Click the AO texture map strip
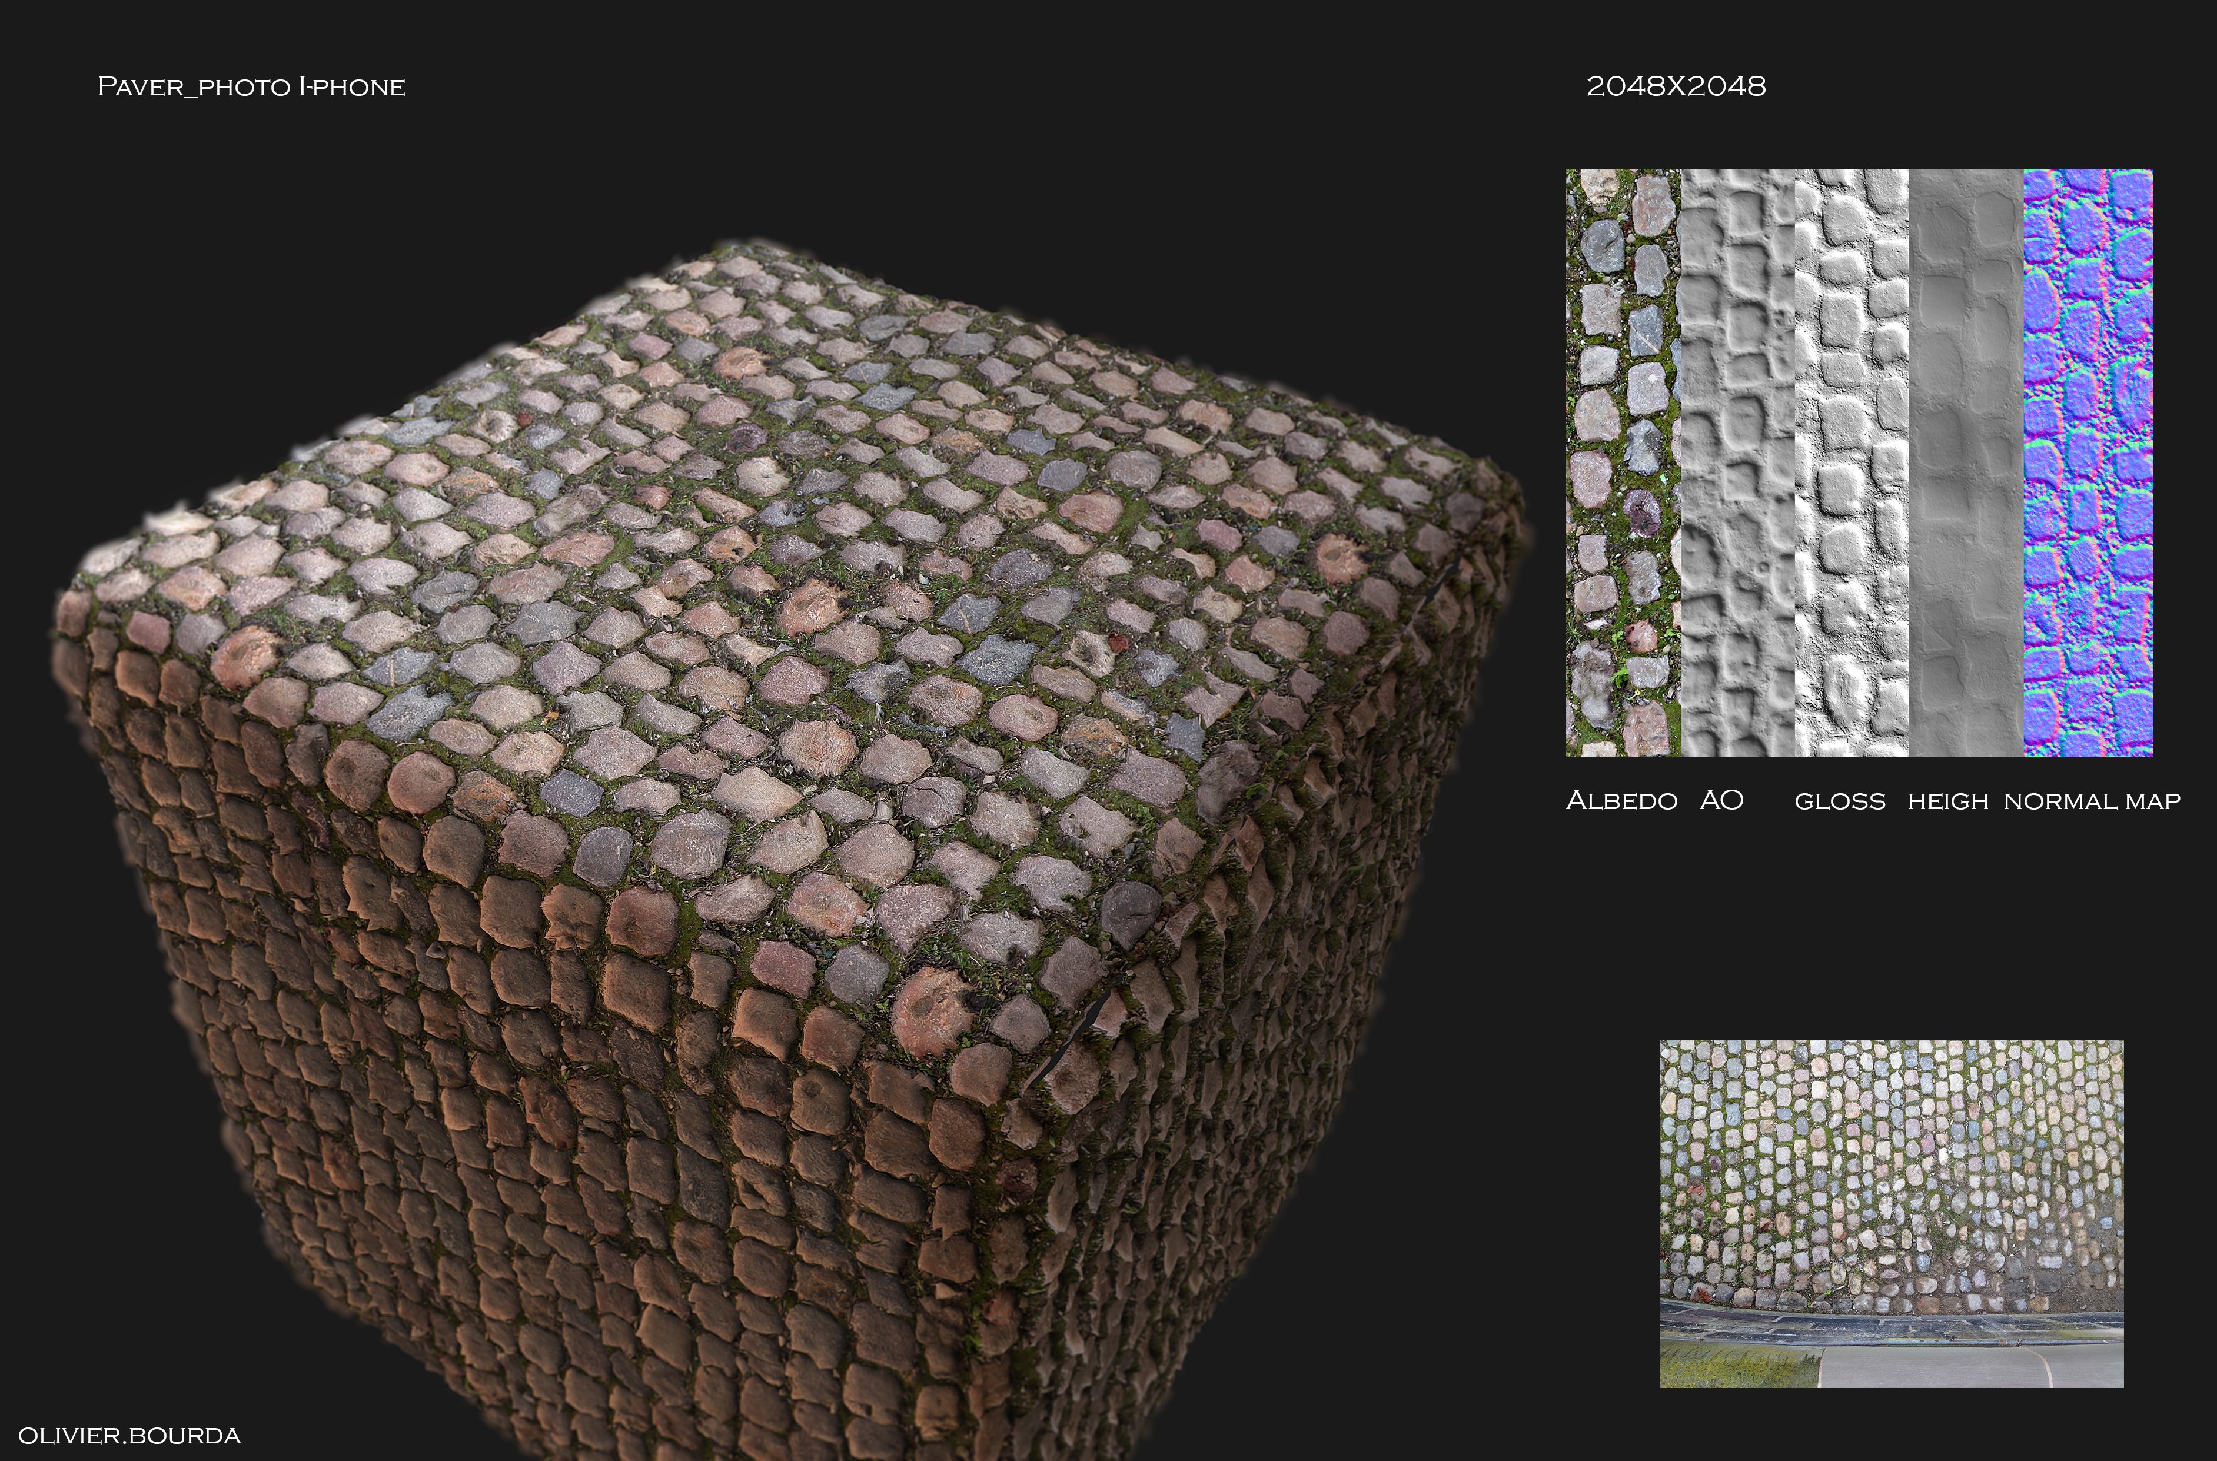This screenshot has width=2217, height=1461. click(x=1737, y=462)
